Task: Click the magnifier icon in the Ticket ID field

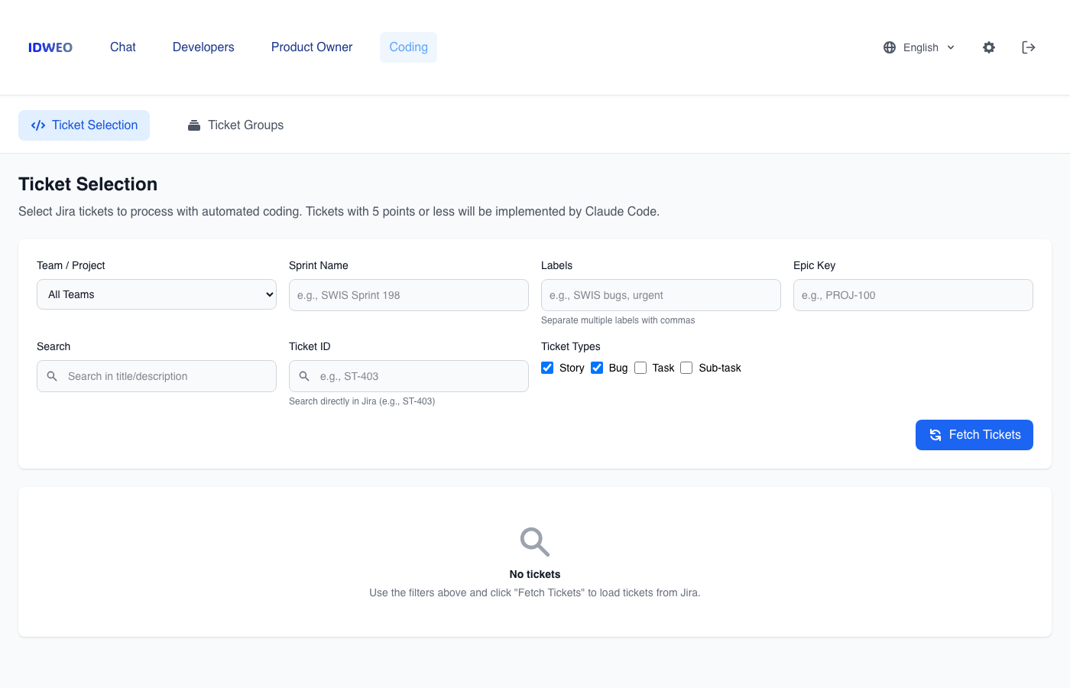Action: point(303,376)
